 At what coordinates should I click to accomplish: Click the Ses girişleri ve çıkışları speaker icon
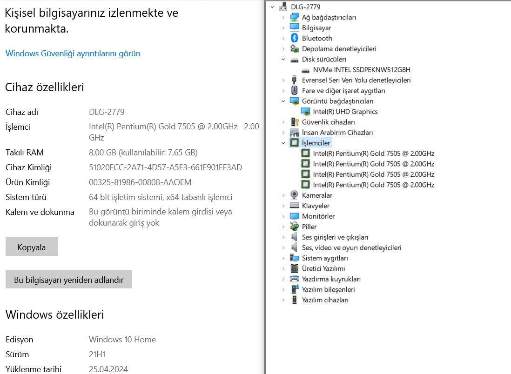tap(294, 237)
